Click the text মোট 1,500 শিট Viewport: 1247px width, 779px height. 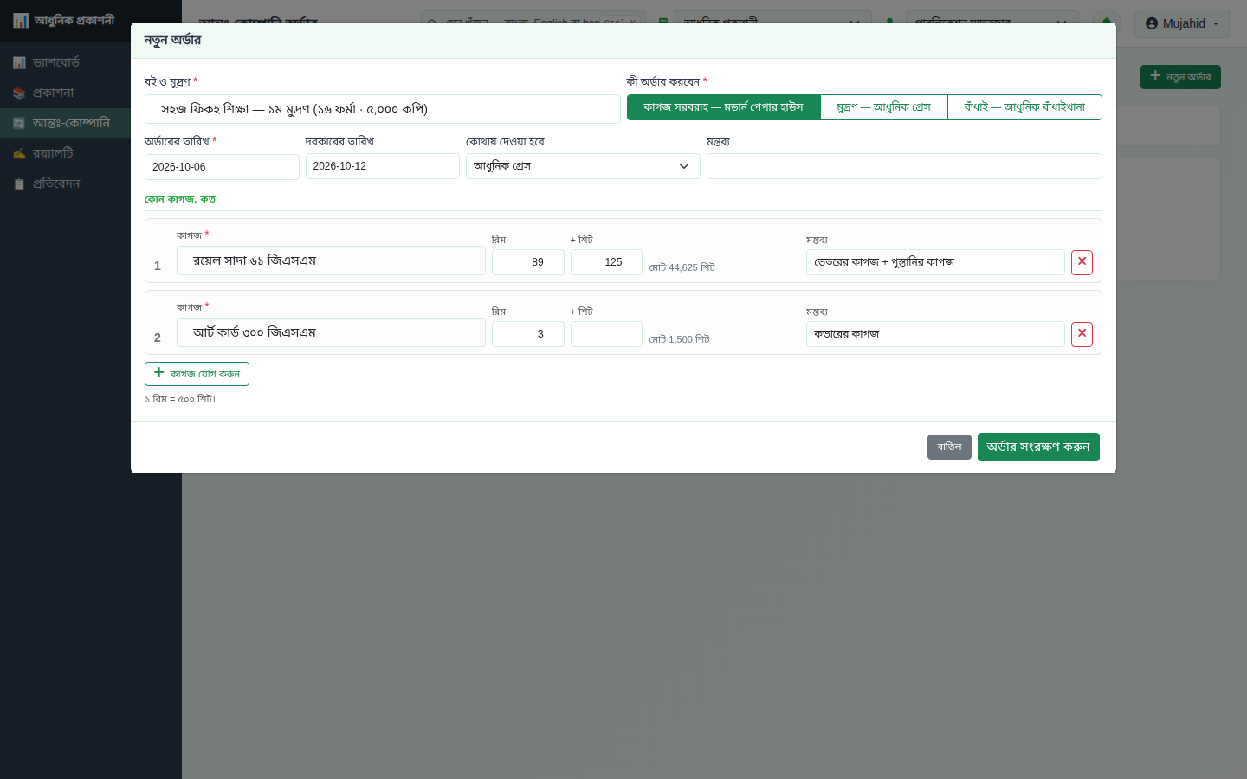[x=680, y=339]
